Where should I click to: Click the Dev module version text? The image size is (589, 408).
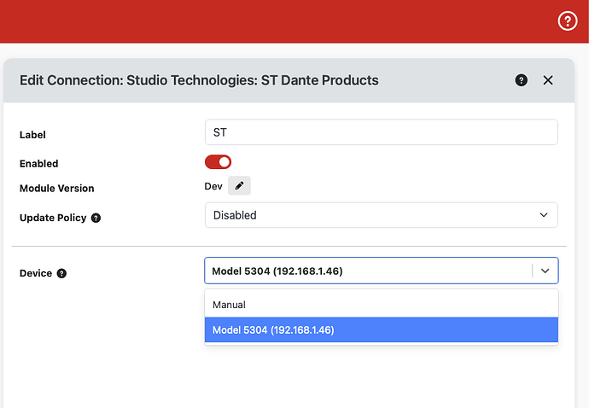[x=213, y=186]
